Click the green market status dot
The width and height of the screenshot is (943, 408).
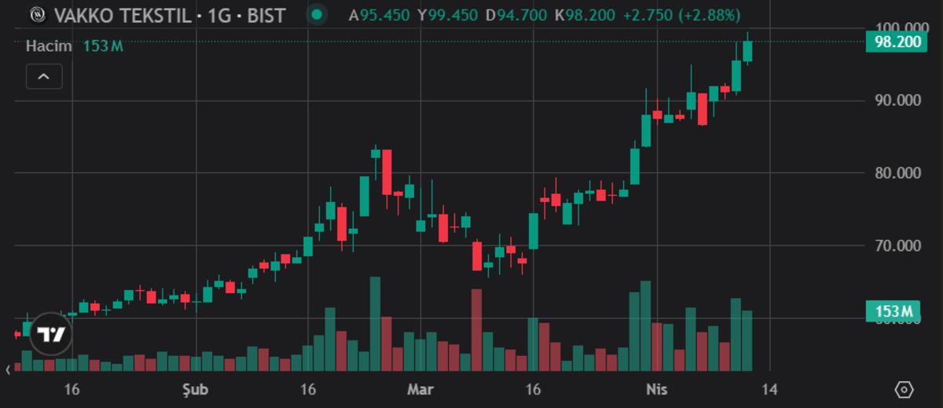317,15
